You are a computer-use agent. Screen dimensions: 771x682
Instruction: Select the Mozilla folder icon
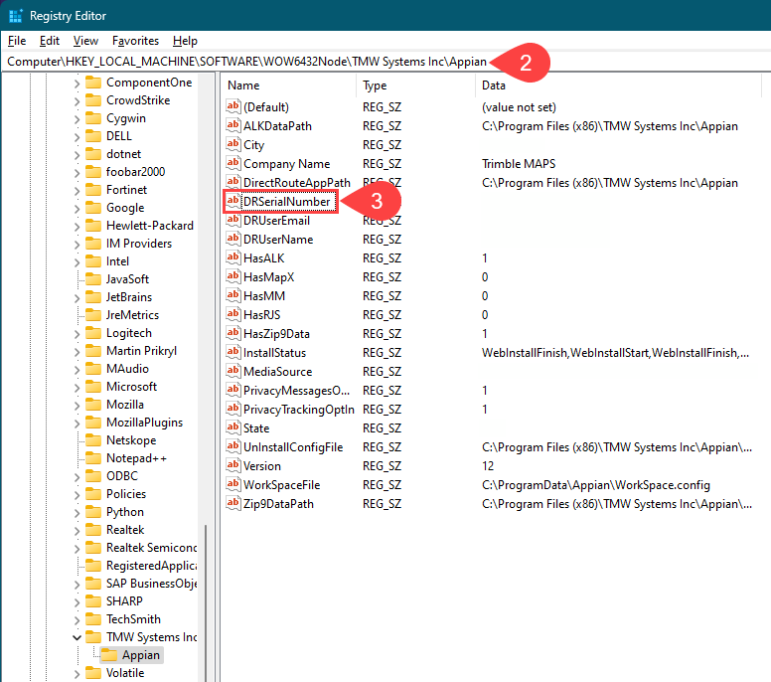click(93, 405)
